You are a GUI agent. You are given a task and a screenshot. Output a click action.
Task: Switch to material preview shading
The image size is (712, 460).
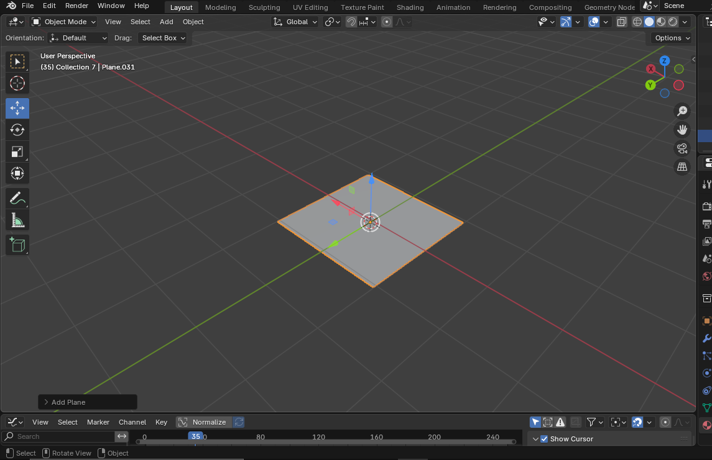[661, 22]
